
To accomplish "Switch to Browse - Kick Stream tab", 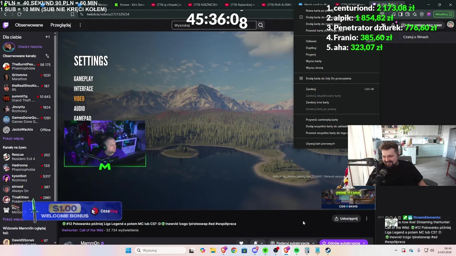I will (130, 5).
